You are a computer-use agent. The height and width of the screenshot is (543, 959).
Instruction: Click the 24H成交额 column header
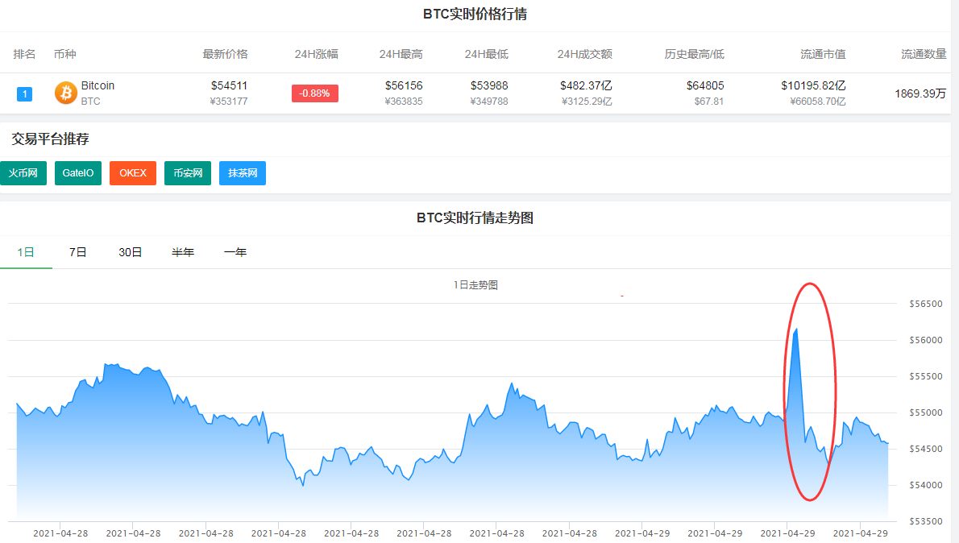tap(585, 54)
